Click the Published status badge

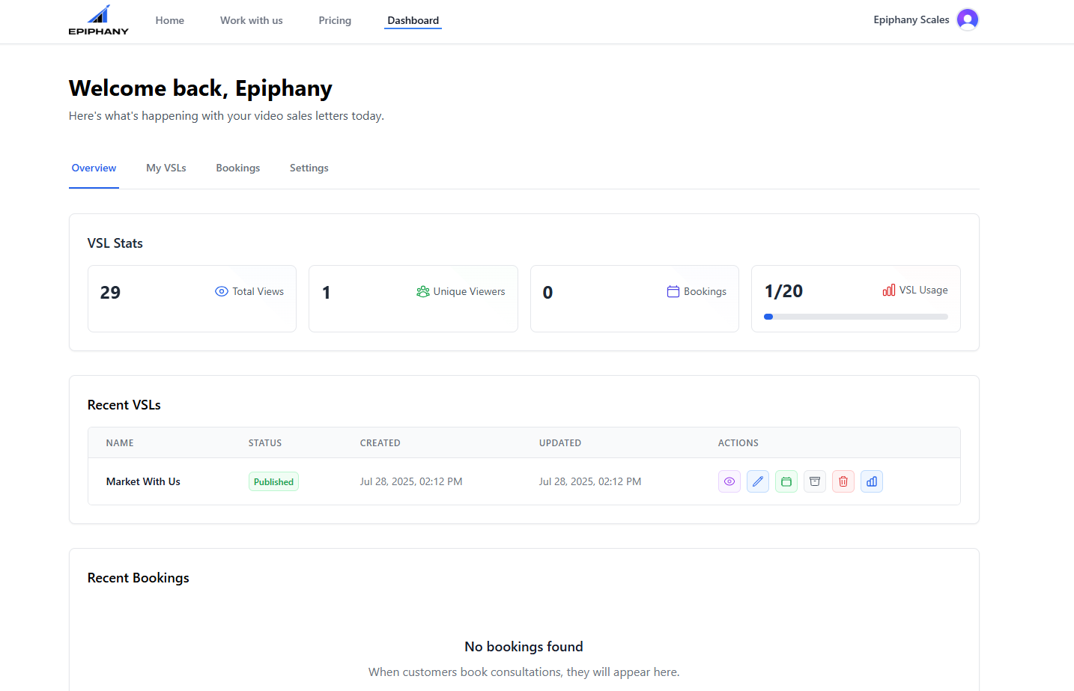[273, 481]
